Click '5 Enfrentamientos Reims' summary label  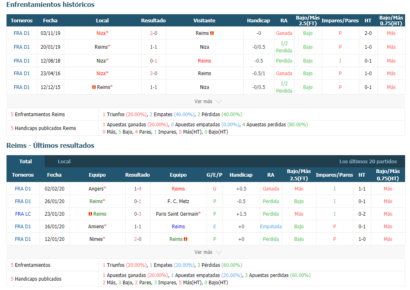(38, 114)
